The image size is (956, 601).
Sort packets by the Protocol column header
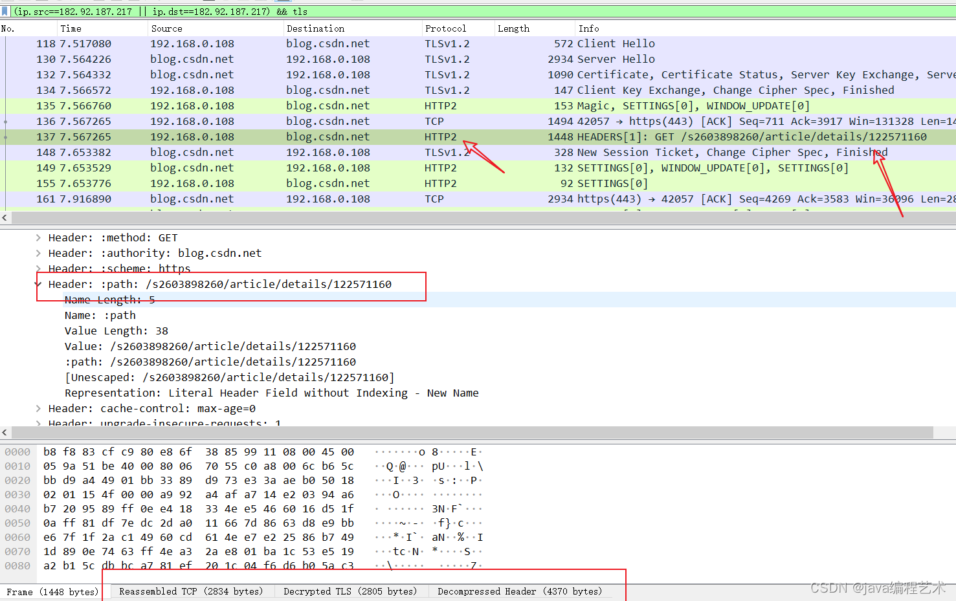coord(445,28)
